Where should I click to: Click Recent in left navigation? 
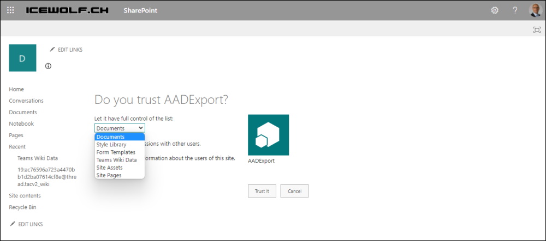(17, 146)
